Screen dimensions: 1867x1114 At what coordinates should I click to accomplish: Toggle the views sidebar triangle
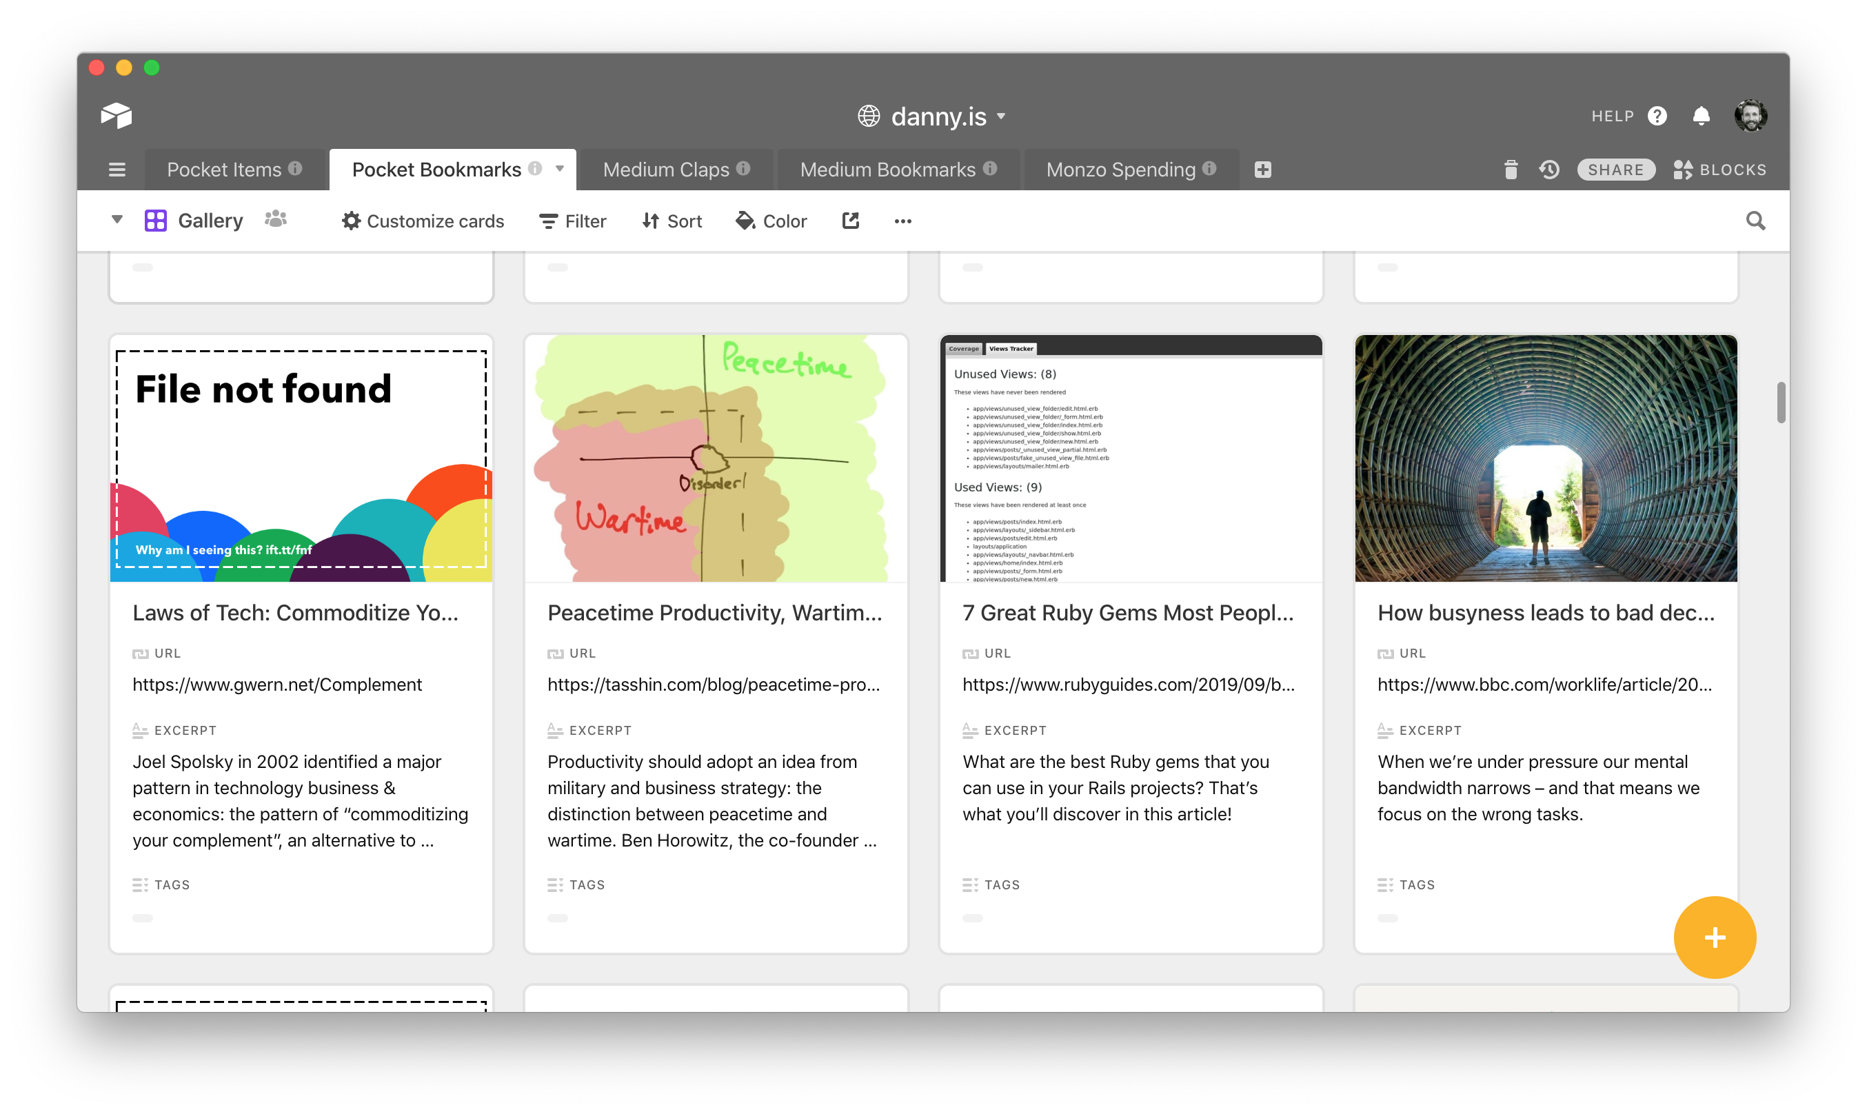pyautogui.click(x=117, y=220)
